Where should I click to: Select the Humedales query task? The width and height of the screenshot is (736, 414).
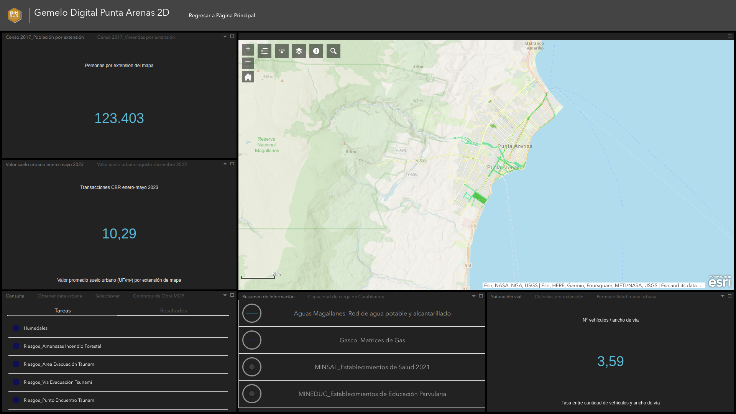(x=36, y=328)
